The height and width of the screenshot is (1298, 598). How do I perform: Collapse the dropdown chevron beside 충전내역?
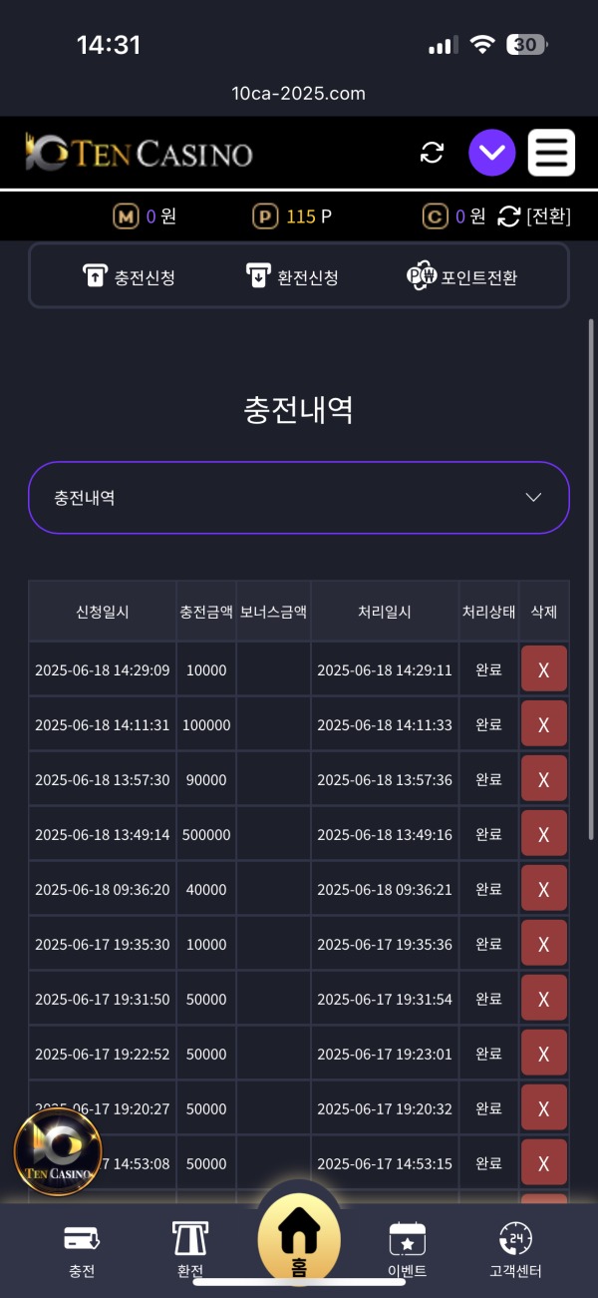coord(533,497)
